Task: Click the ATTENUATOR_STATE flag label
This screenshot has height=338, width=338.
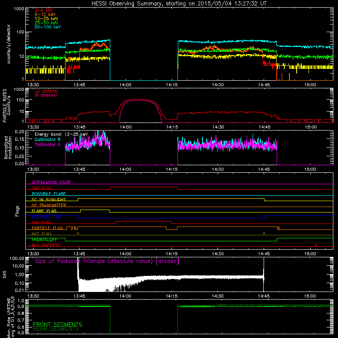Action: coord(51,183)
